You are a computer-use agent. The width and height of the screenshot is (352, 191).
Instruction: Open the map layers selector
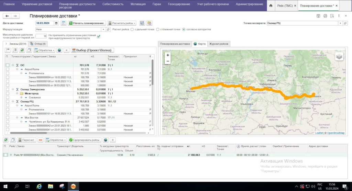[339, 57]
